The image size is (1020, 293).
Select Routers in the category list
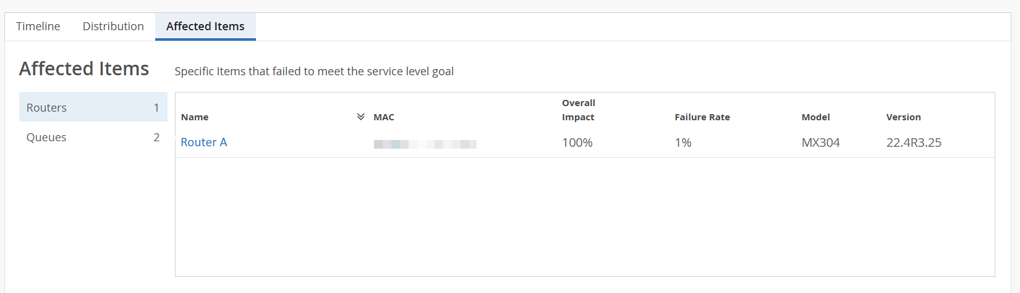(x=47, y=107)
